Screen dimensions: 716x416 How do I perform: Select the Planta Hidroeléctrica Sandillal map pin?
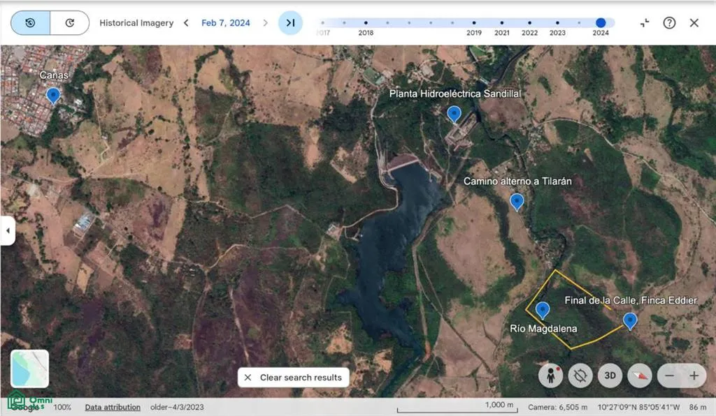pyautogui.click(x=454, y=114)
